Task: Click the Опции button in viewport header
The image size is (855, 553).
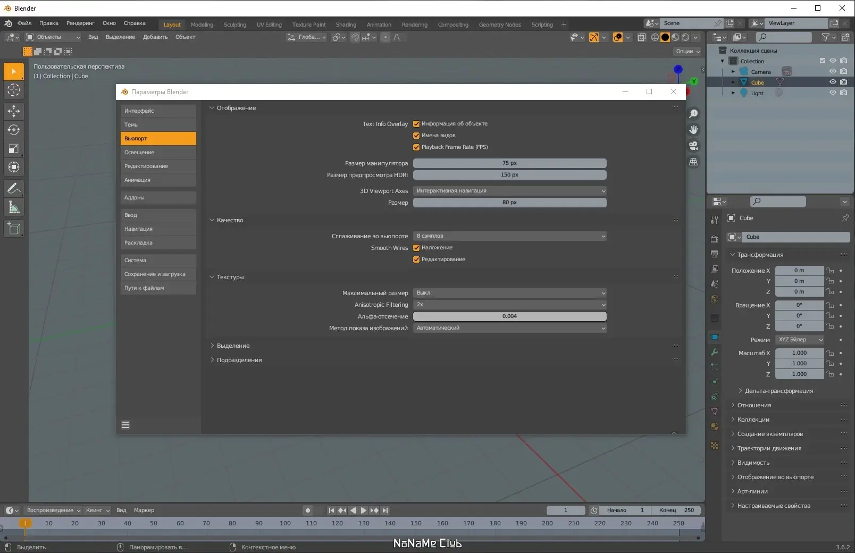Action: coord(688,52)
